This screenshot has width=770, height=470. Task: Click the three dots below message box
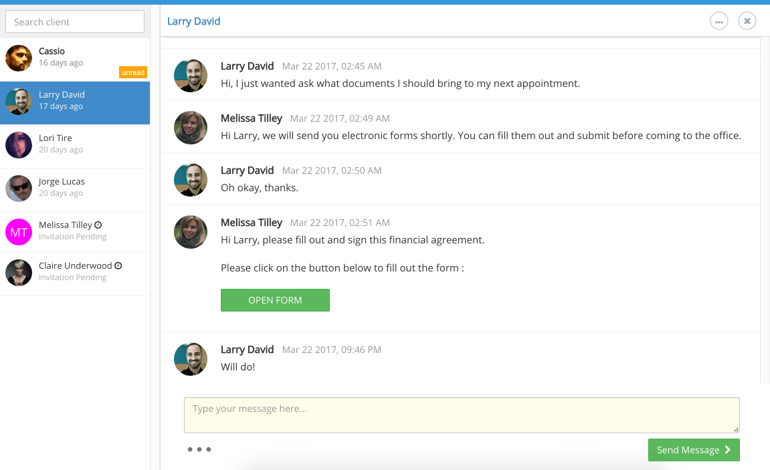tap(199, 449)
